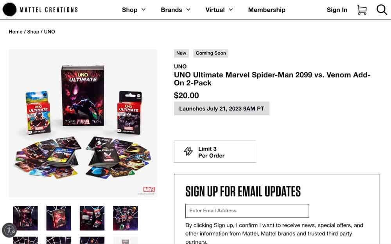Click the lightning bolt Limit 3 icon
This screenshot has width=391, height=244.
[x=188, y=151]
